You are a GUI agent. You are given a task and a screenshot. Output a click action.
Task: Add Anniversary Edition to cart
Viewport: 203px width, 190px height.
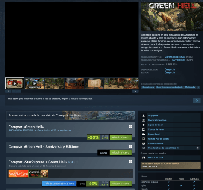[x=121, y=153]
